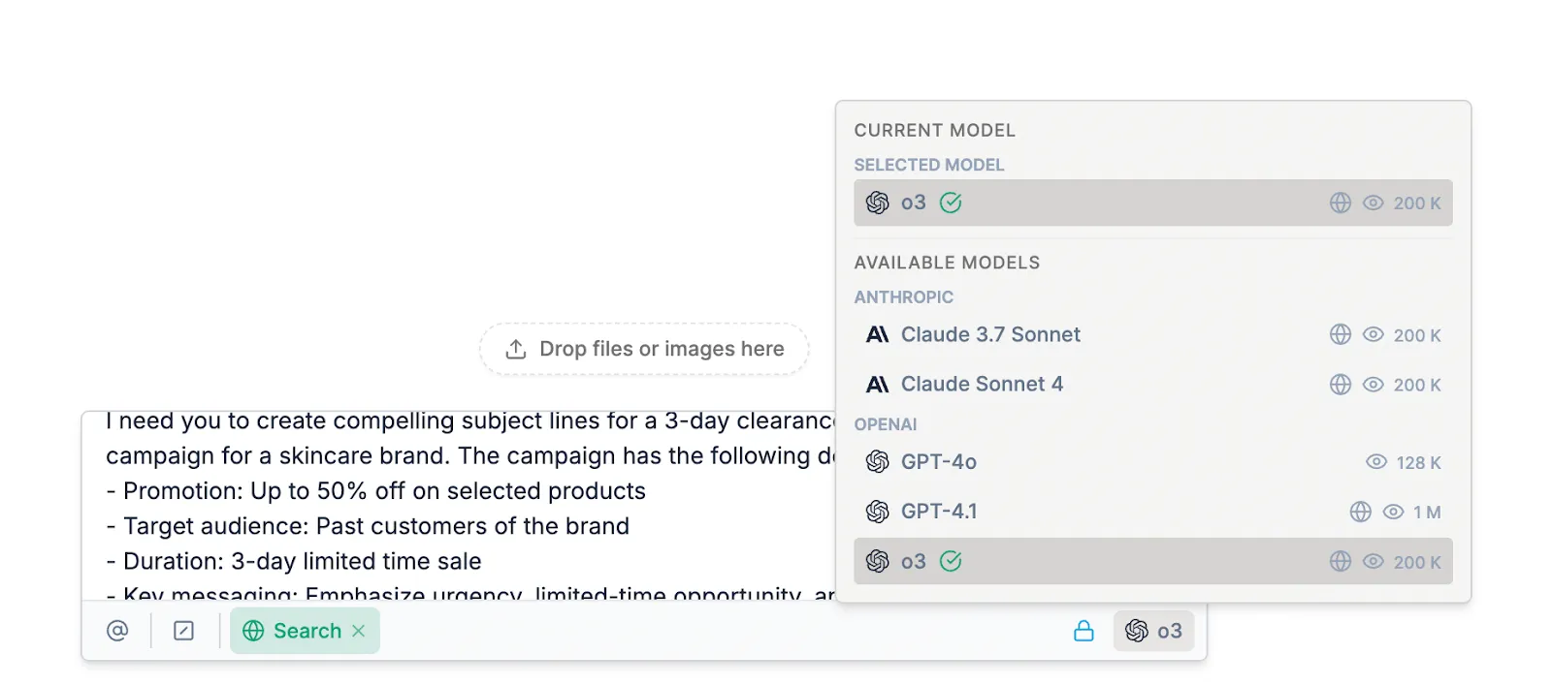This screenshot has width=1552, height=685.
Task: Click the ANTHROPIC section heading
Action: [904, 297]
